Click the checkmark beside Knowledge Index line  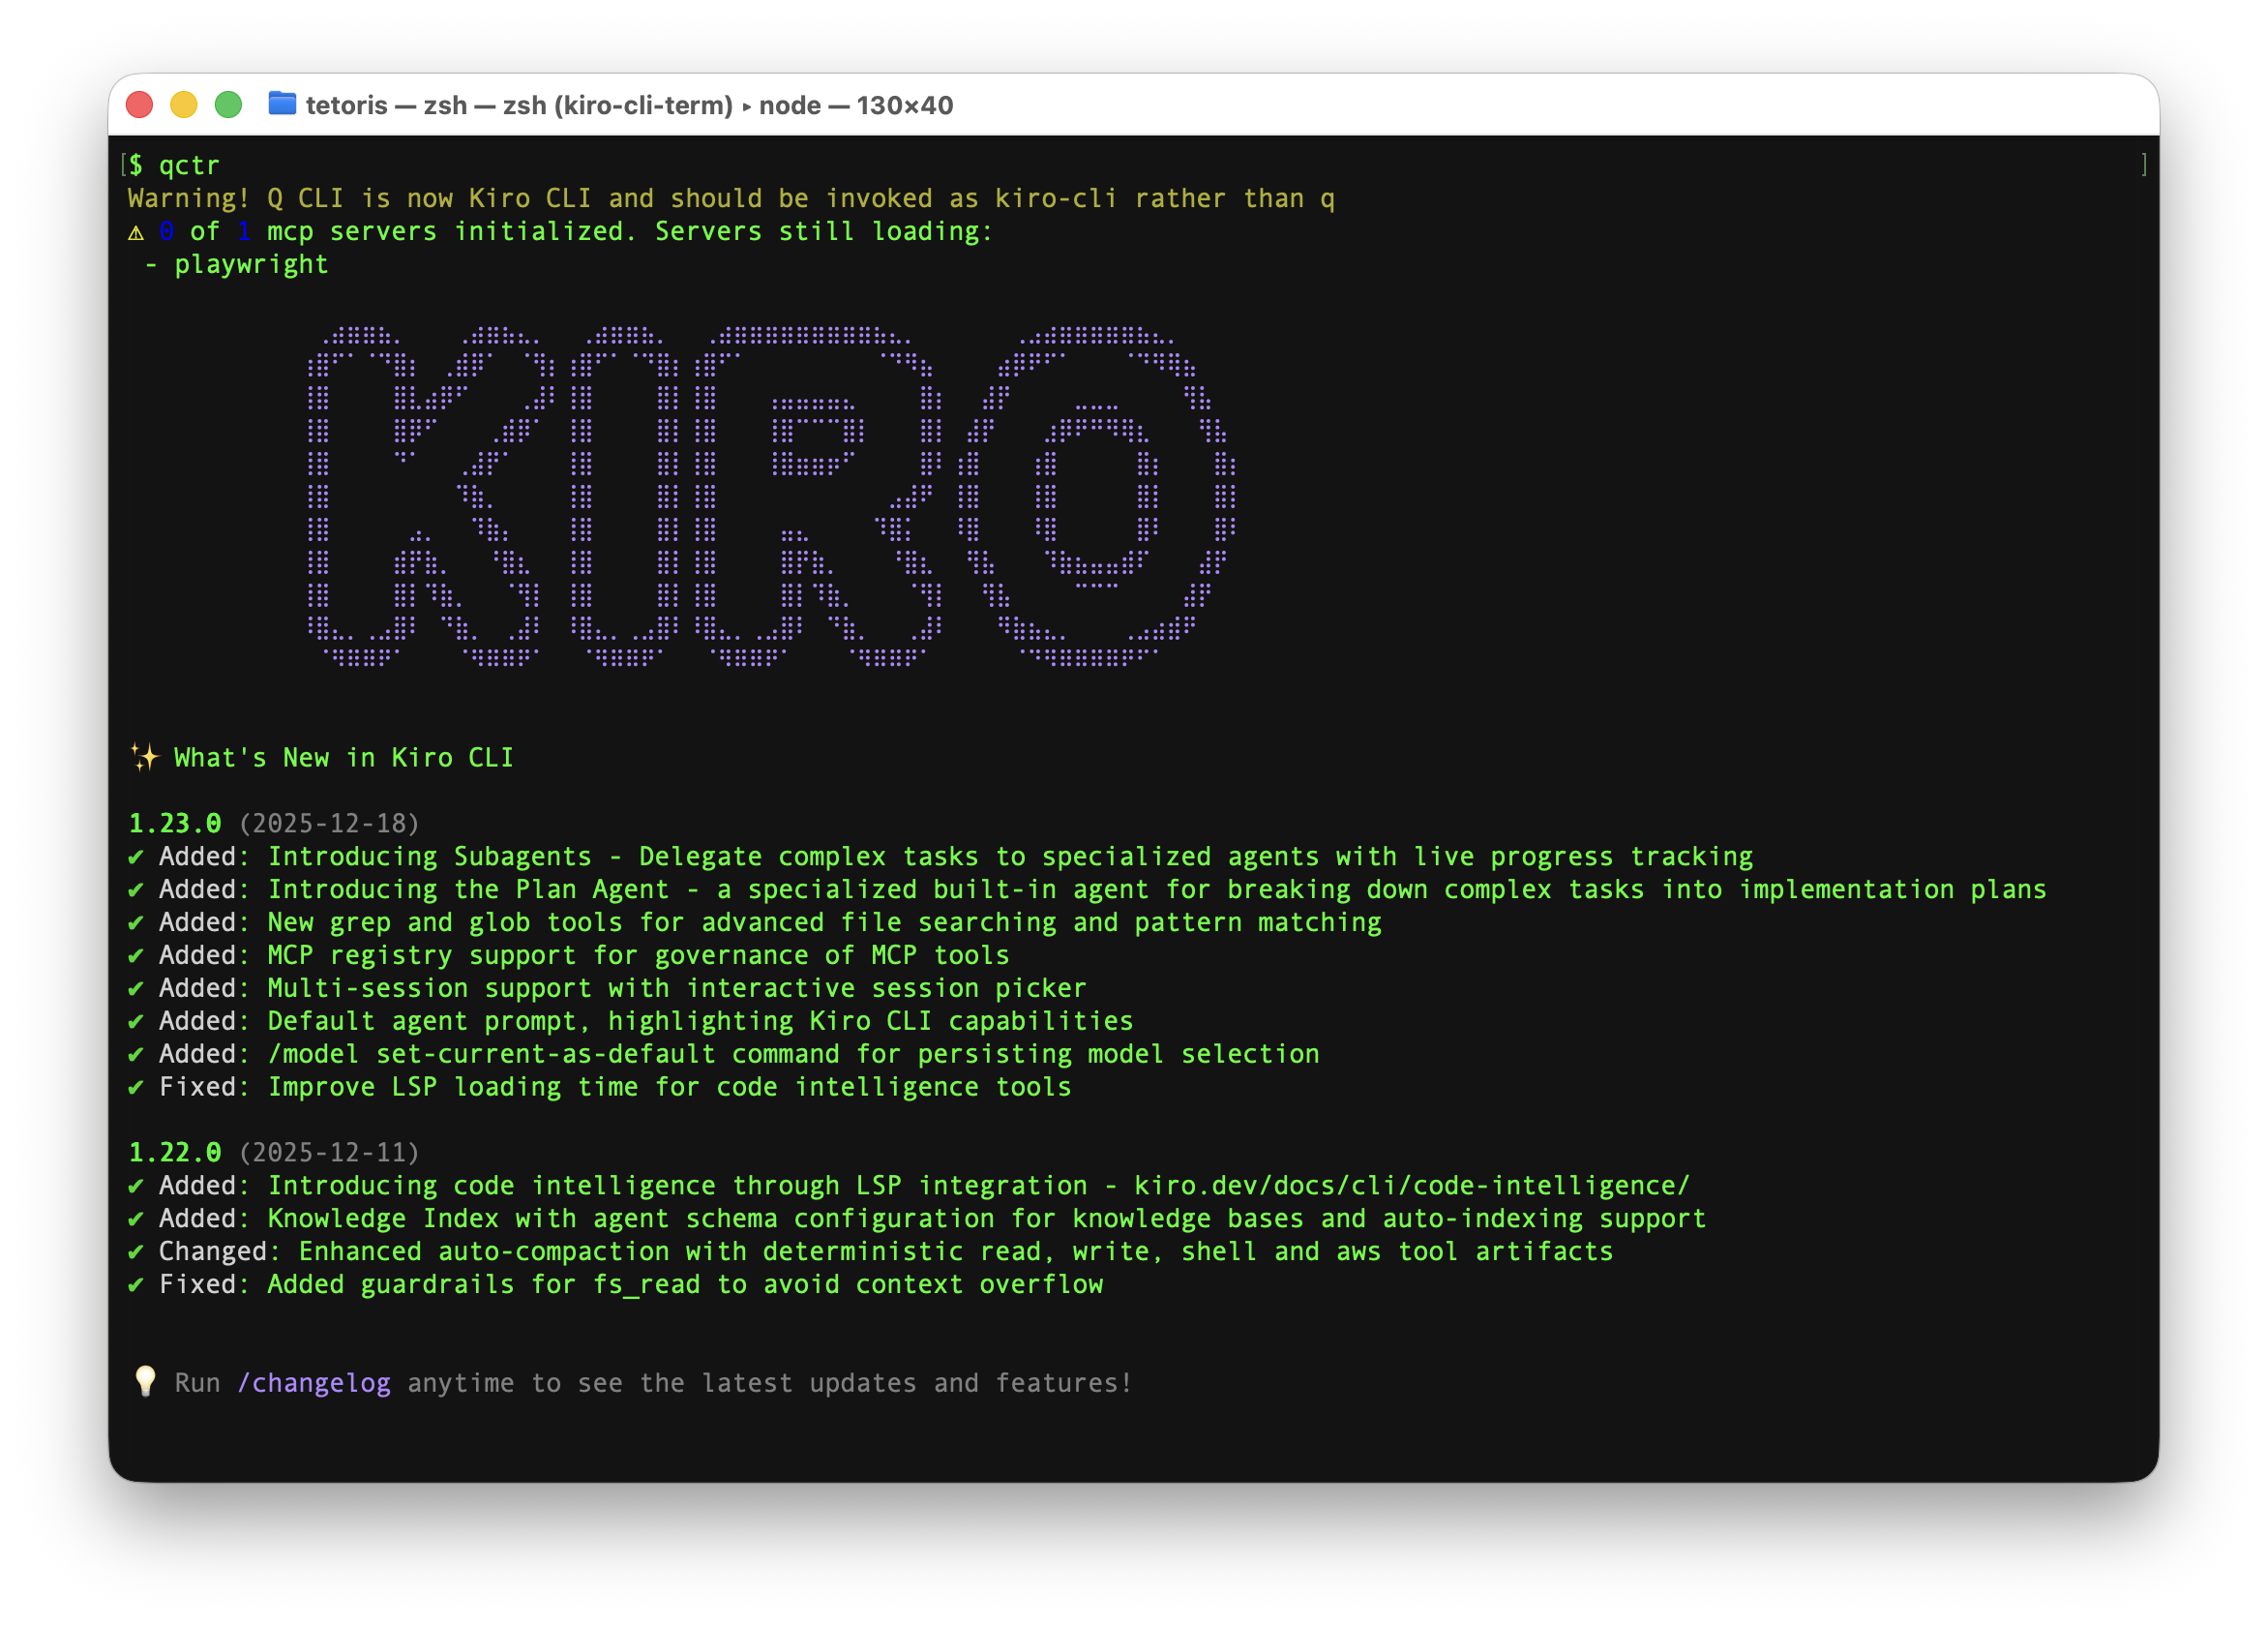coord(136,1219)
